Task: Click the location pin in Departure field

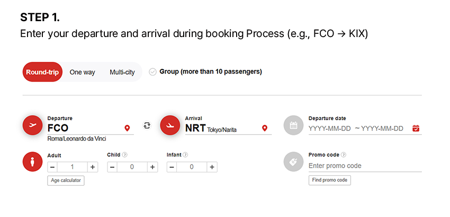Action: (127, 128)
